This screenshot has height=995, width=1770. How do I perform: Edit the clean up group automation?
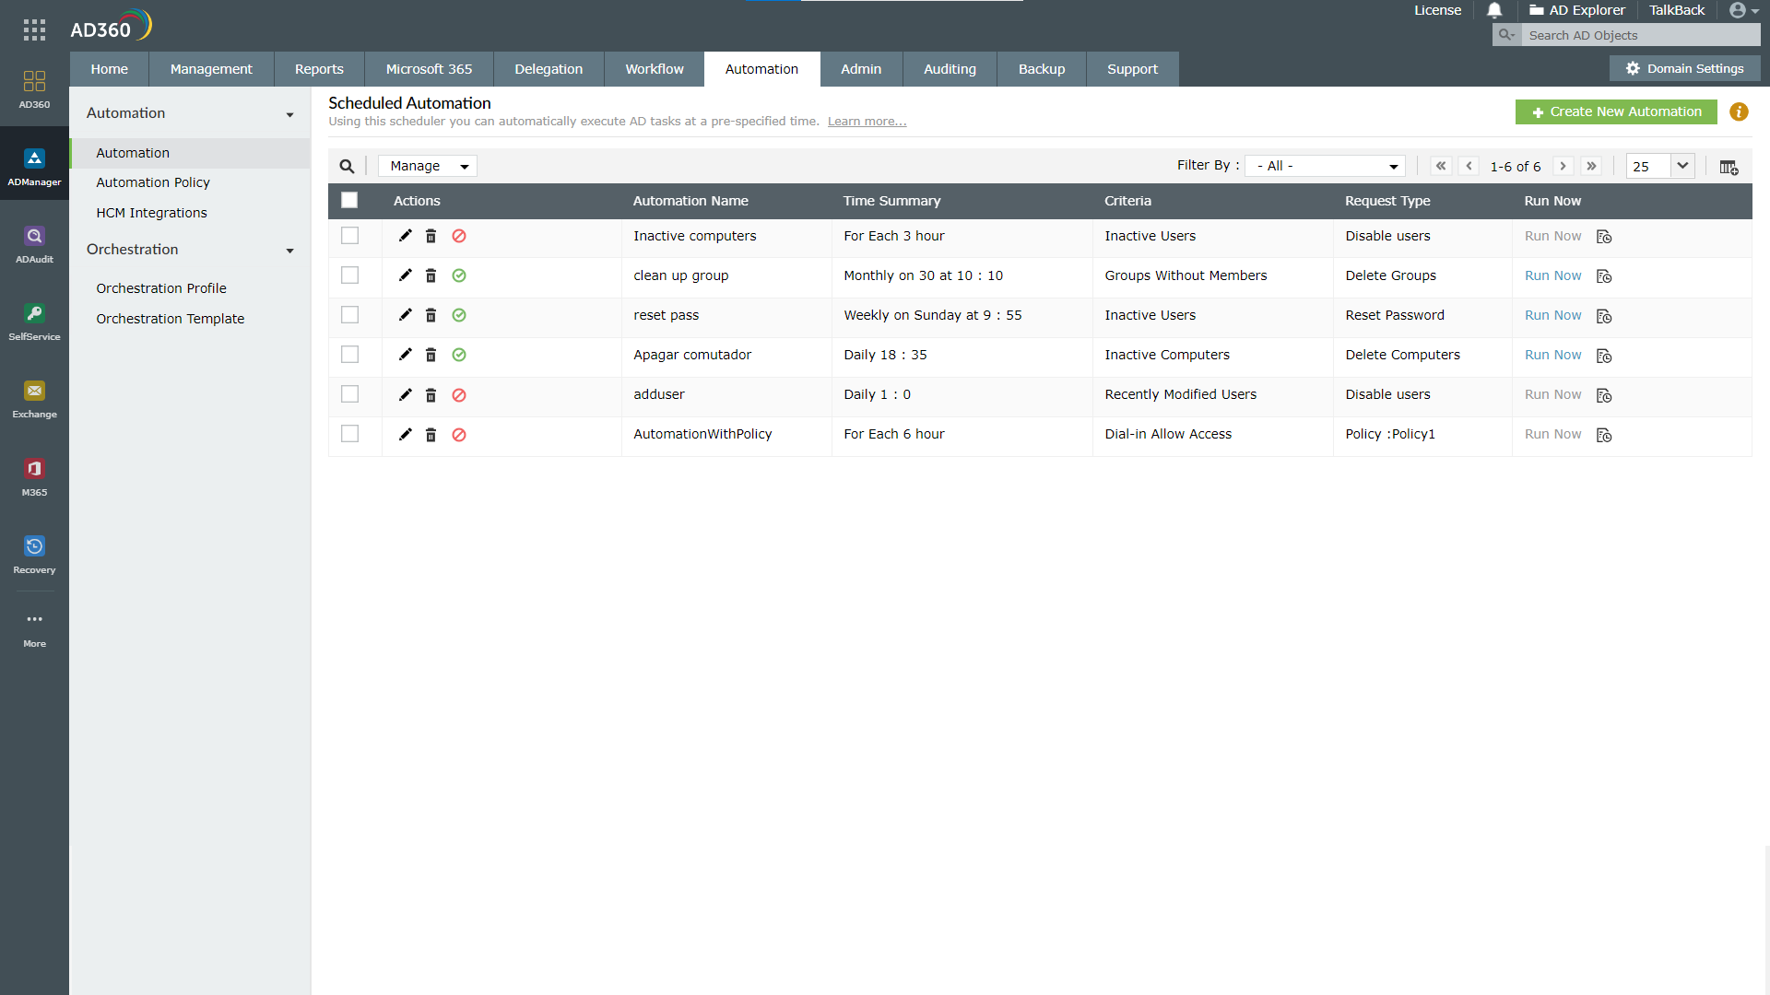coord(405,275)
